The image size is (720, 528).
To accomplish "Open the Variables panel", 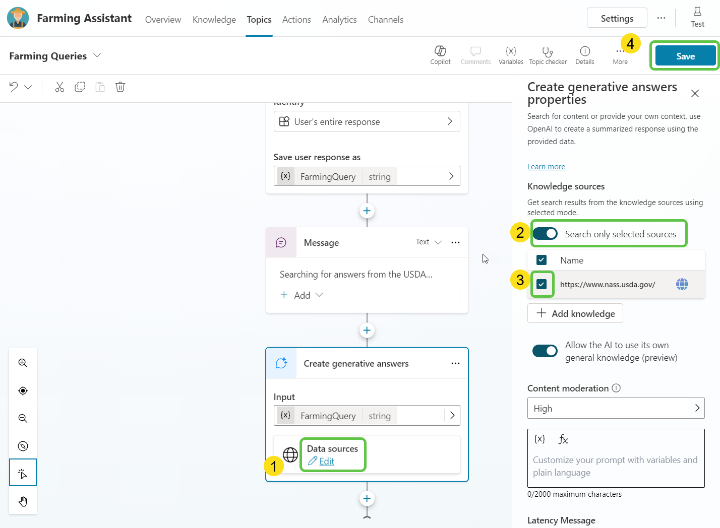I will [x=511, y=55].
